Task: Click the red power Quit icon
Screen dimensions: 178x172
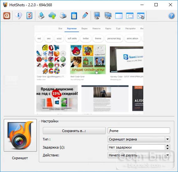Action: (7, 16)
